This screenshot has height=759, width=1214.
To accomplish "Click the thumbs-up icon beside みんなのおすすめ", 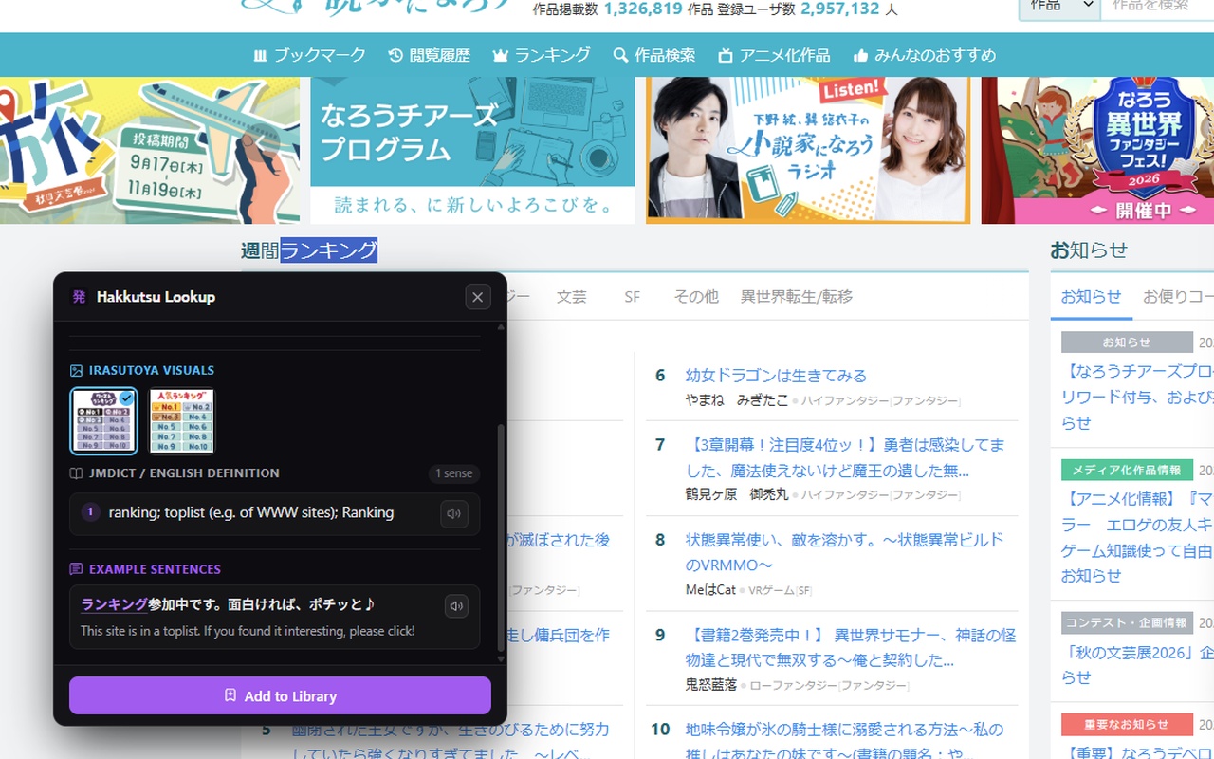I will click(861, 56).
